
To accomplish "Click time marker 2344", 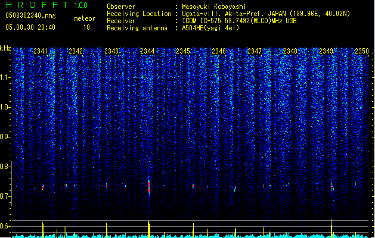I will (147, 51).
